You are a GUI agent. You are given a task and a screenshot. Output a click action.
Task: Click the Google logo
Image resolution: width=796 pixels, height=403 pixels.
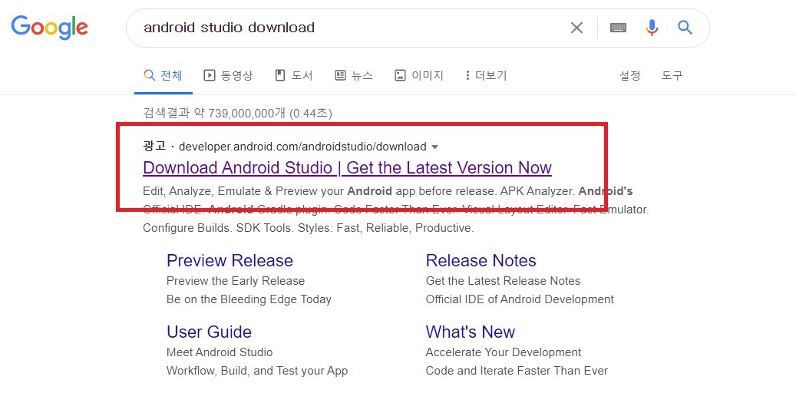[x=49, y=28]
